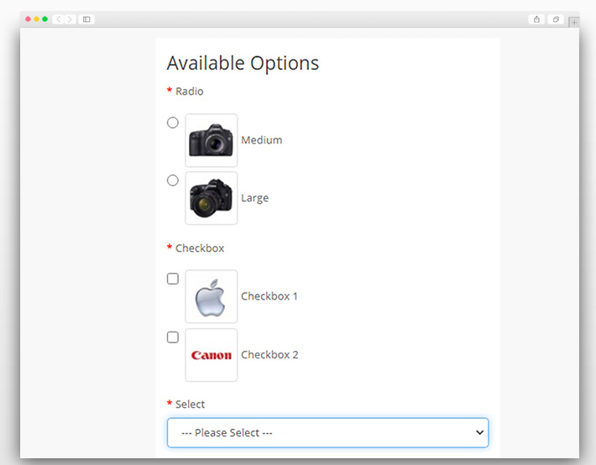Click the Medium text label
The height and width of the screenshot is (465, 596).
pos(262,140)
